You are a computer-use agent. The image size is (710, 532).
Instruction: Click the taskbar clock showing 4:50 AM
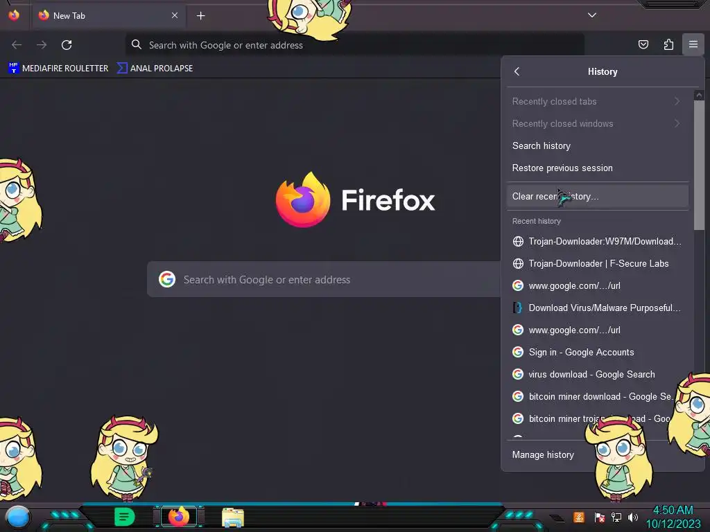coord(673,517)
